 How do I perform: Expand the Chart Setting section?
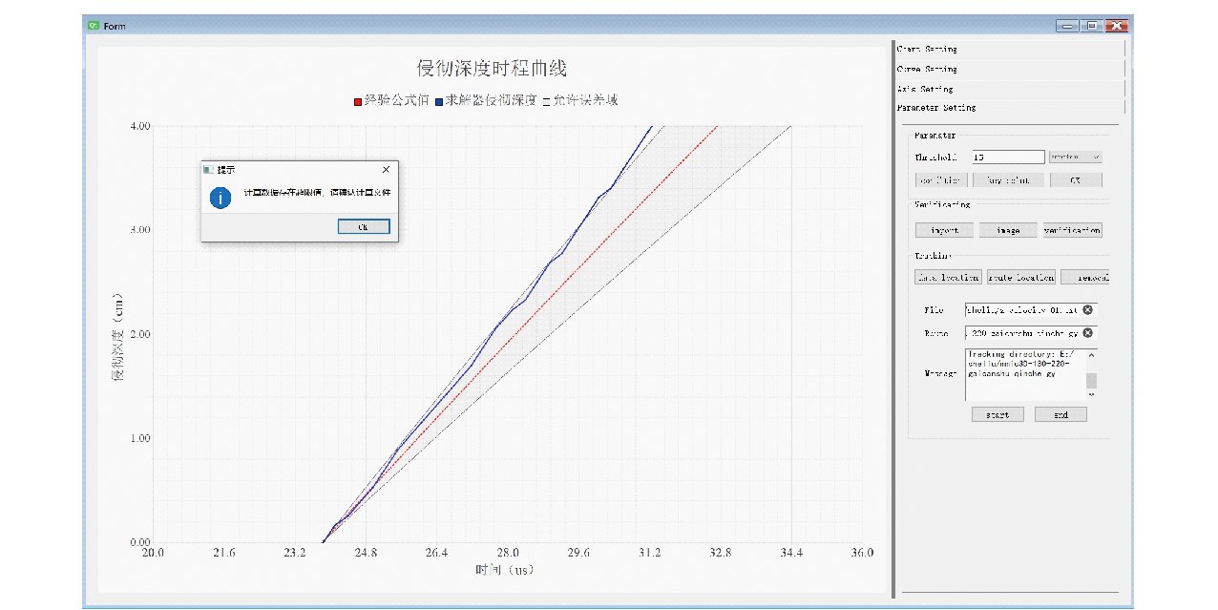tap(1009, 49)
